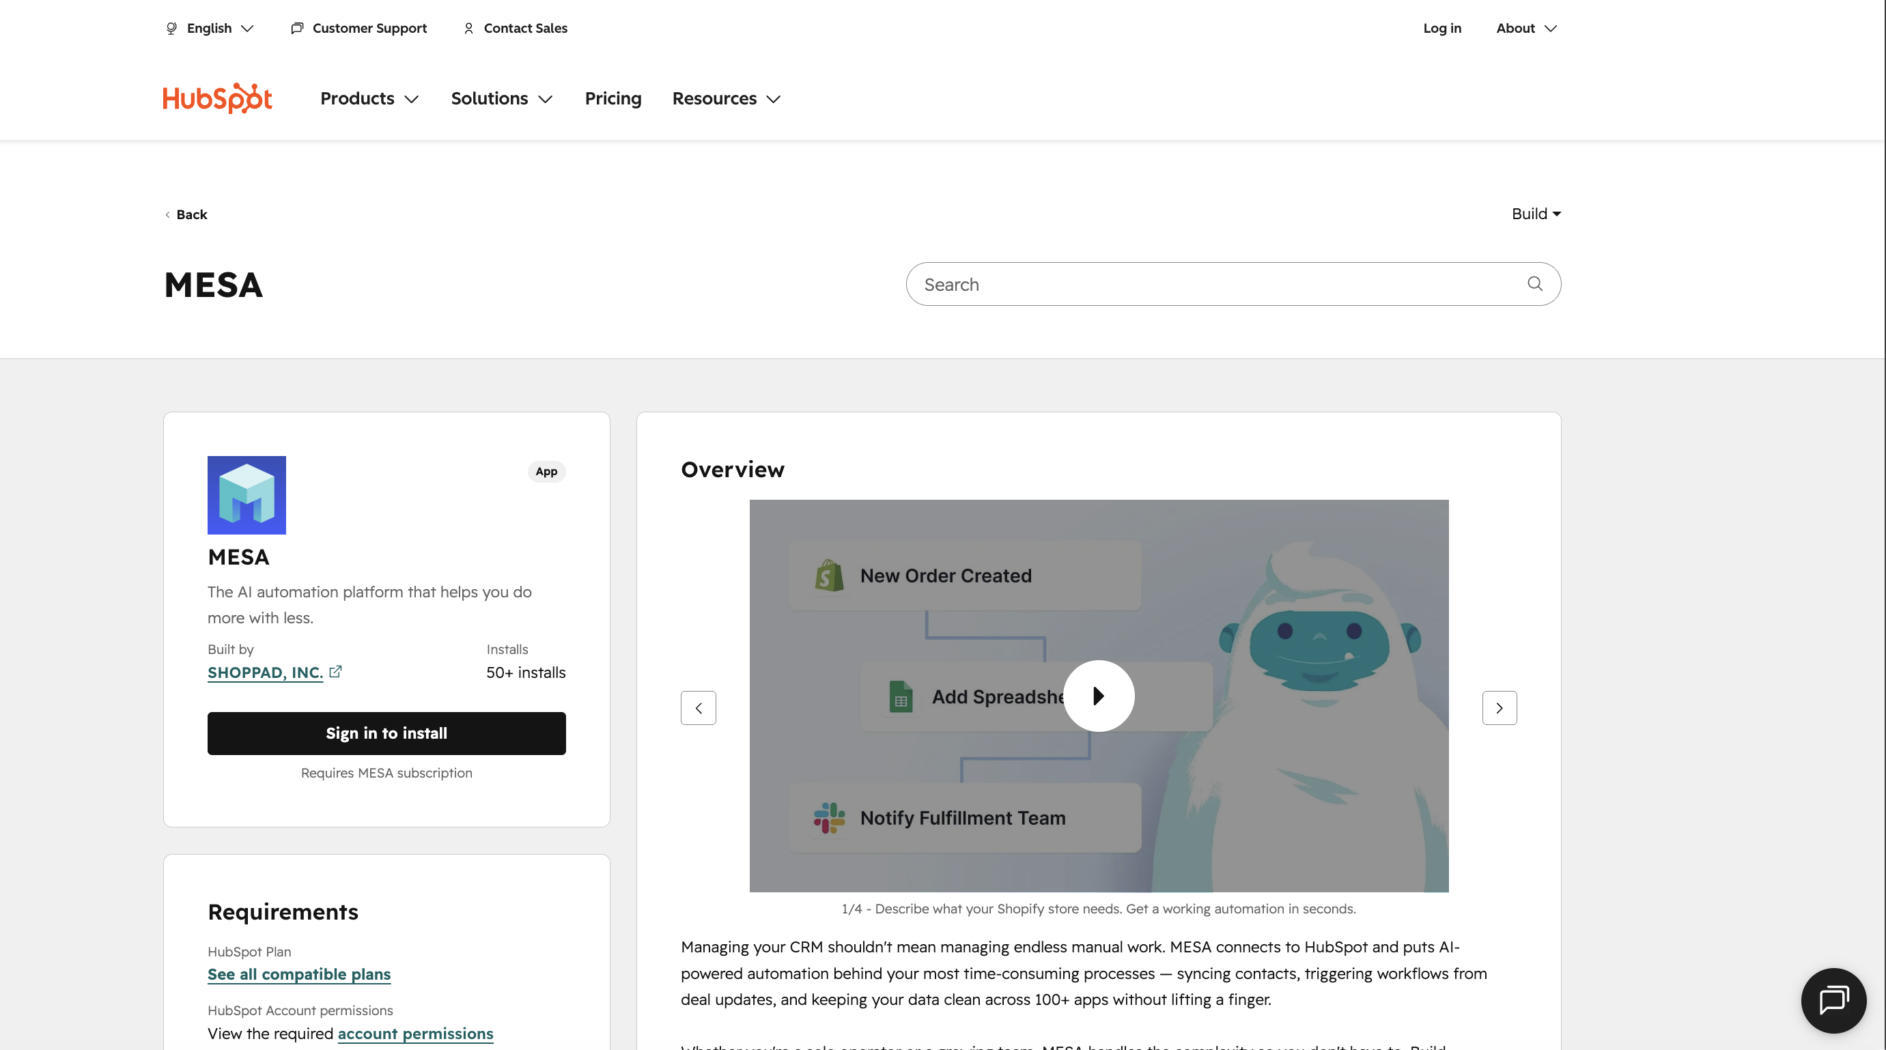Go to next overview slide
The height and width of the screenshot is (1050, 1886).
click(1500, 708)
